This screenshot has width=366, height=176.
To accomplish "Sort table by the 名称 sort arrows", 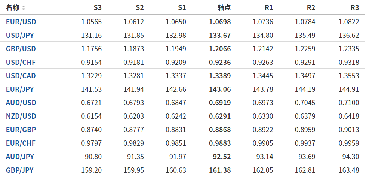I will click(x=24, y=8).
